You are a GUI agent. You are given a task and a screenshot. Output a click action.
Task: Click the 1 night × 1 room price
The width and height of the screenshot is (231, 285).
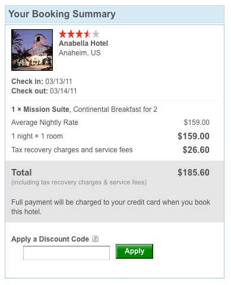click(194, 136)
